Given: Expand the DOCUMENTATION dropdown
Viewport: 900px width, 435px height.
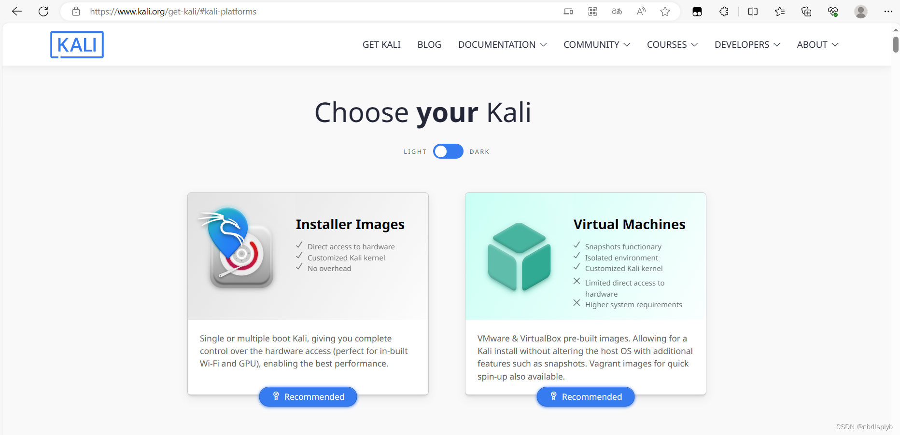Looking at the screenshot, I should click(x=502, y=44).
